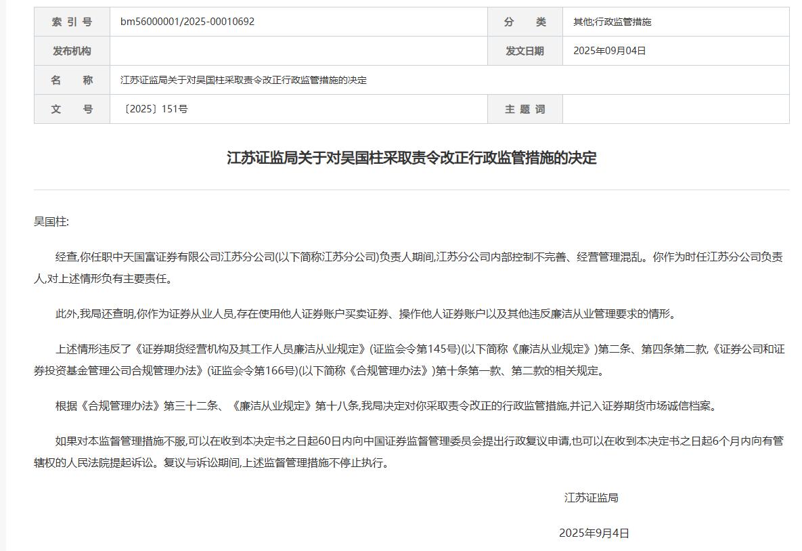
Task: Click the signature 江苏证监局
Action: click(x=592, y=498)
